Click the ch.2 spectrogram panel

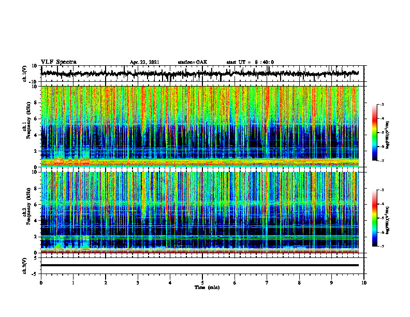[x=199, y=212]
